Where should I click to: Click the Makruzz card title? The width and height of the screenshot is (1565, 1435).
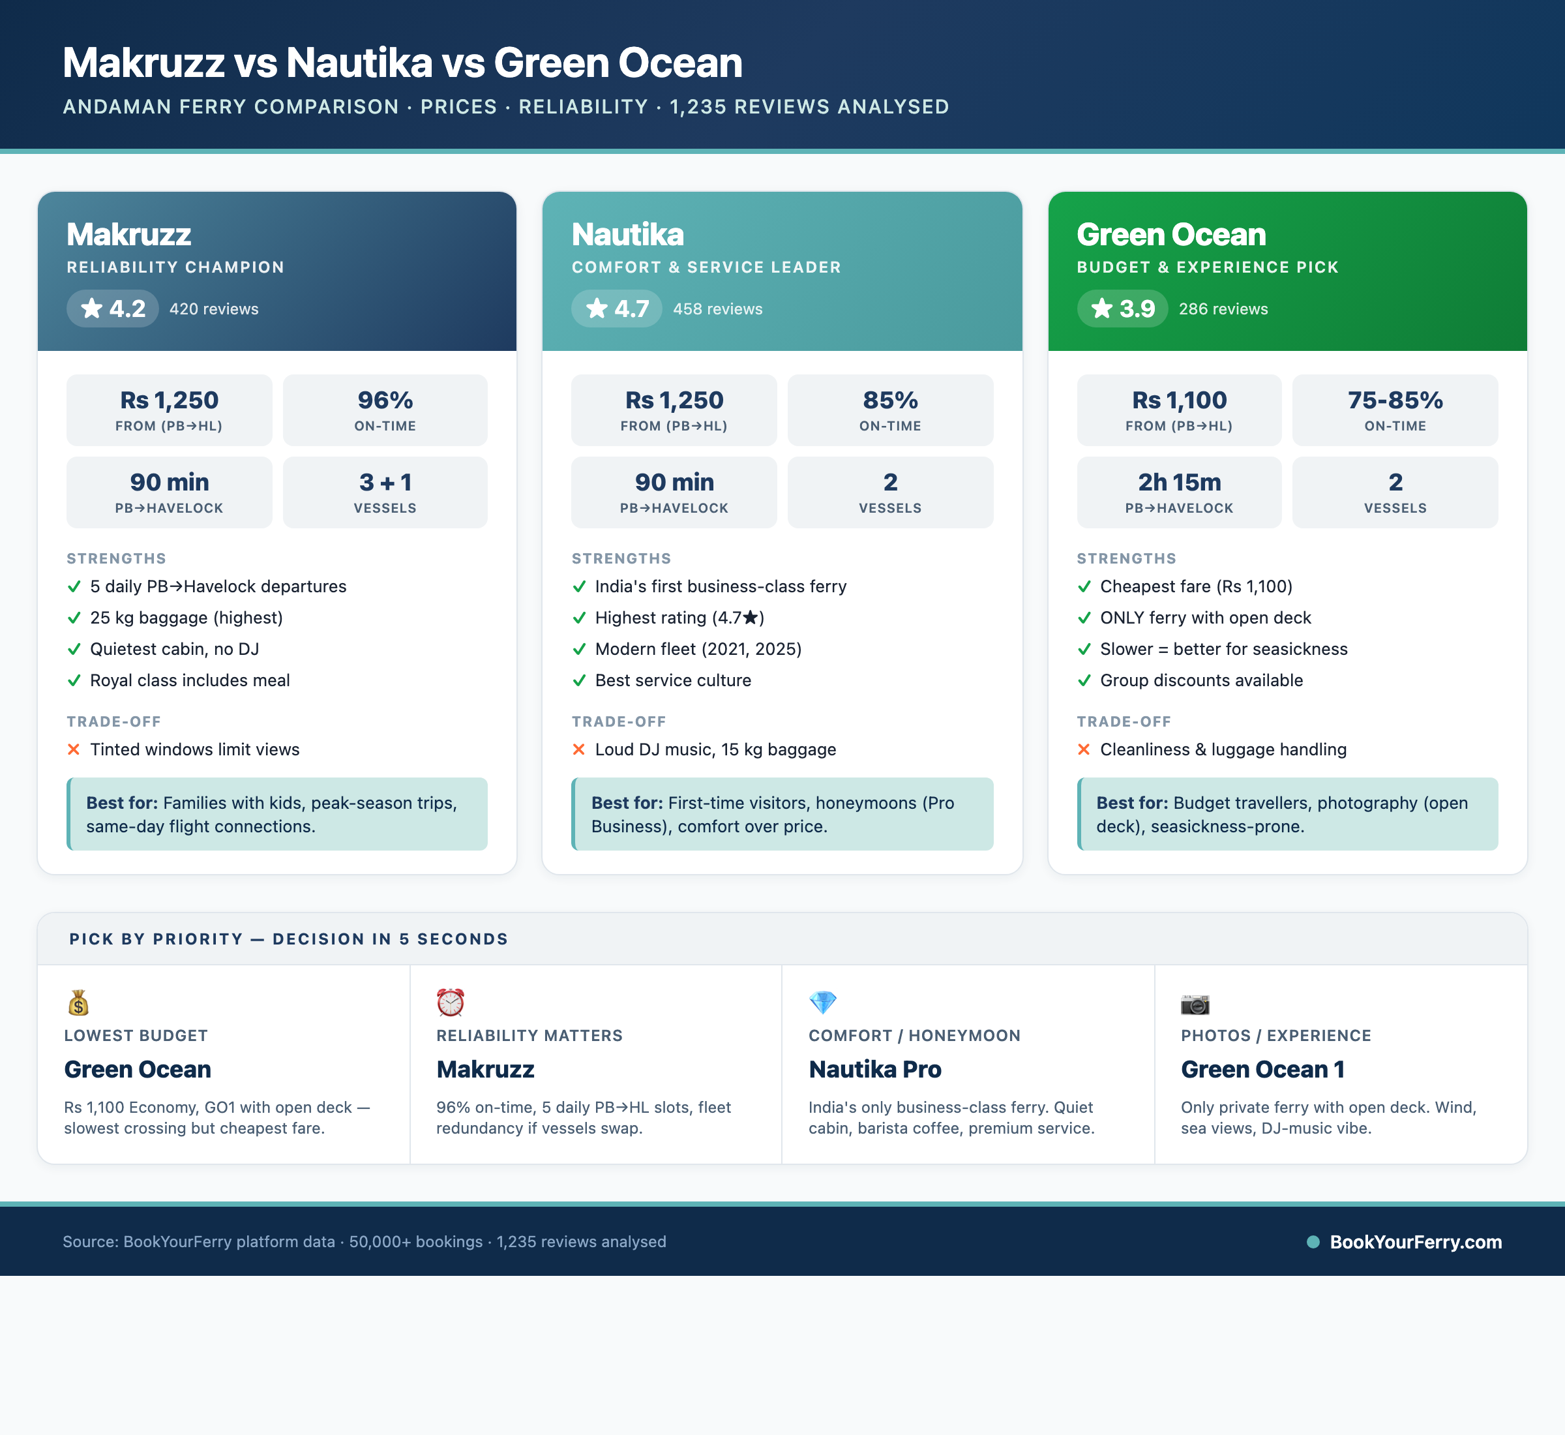(129, 235)
